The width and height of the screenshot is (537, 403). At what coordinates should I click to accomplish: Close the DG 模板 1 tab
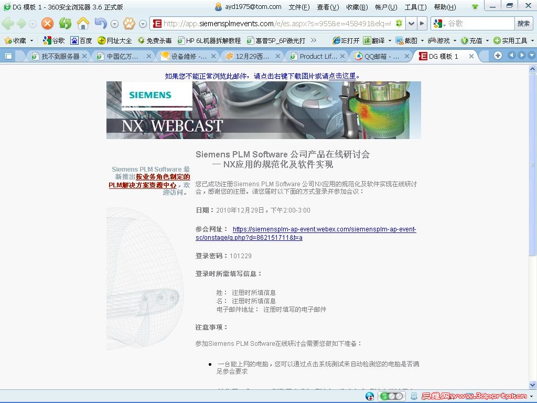click(471, 56)
